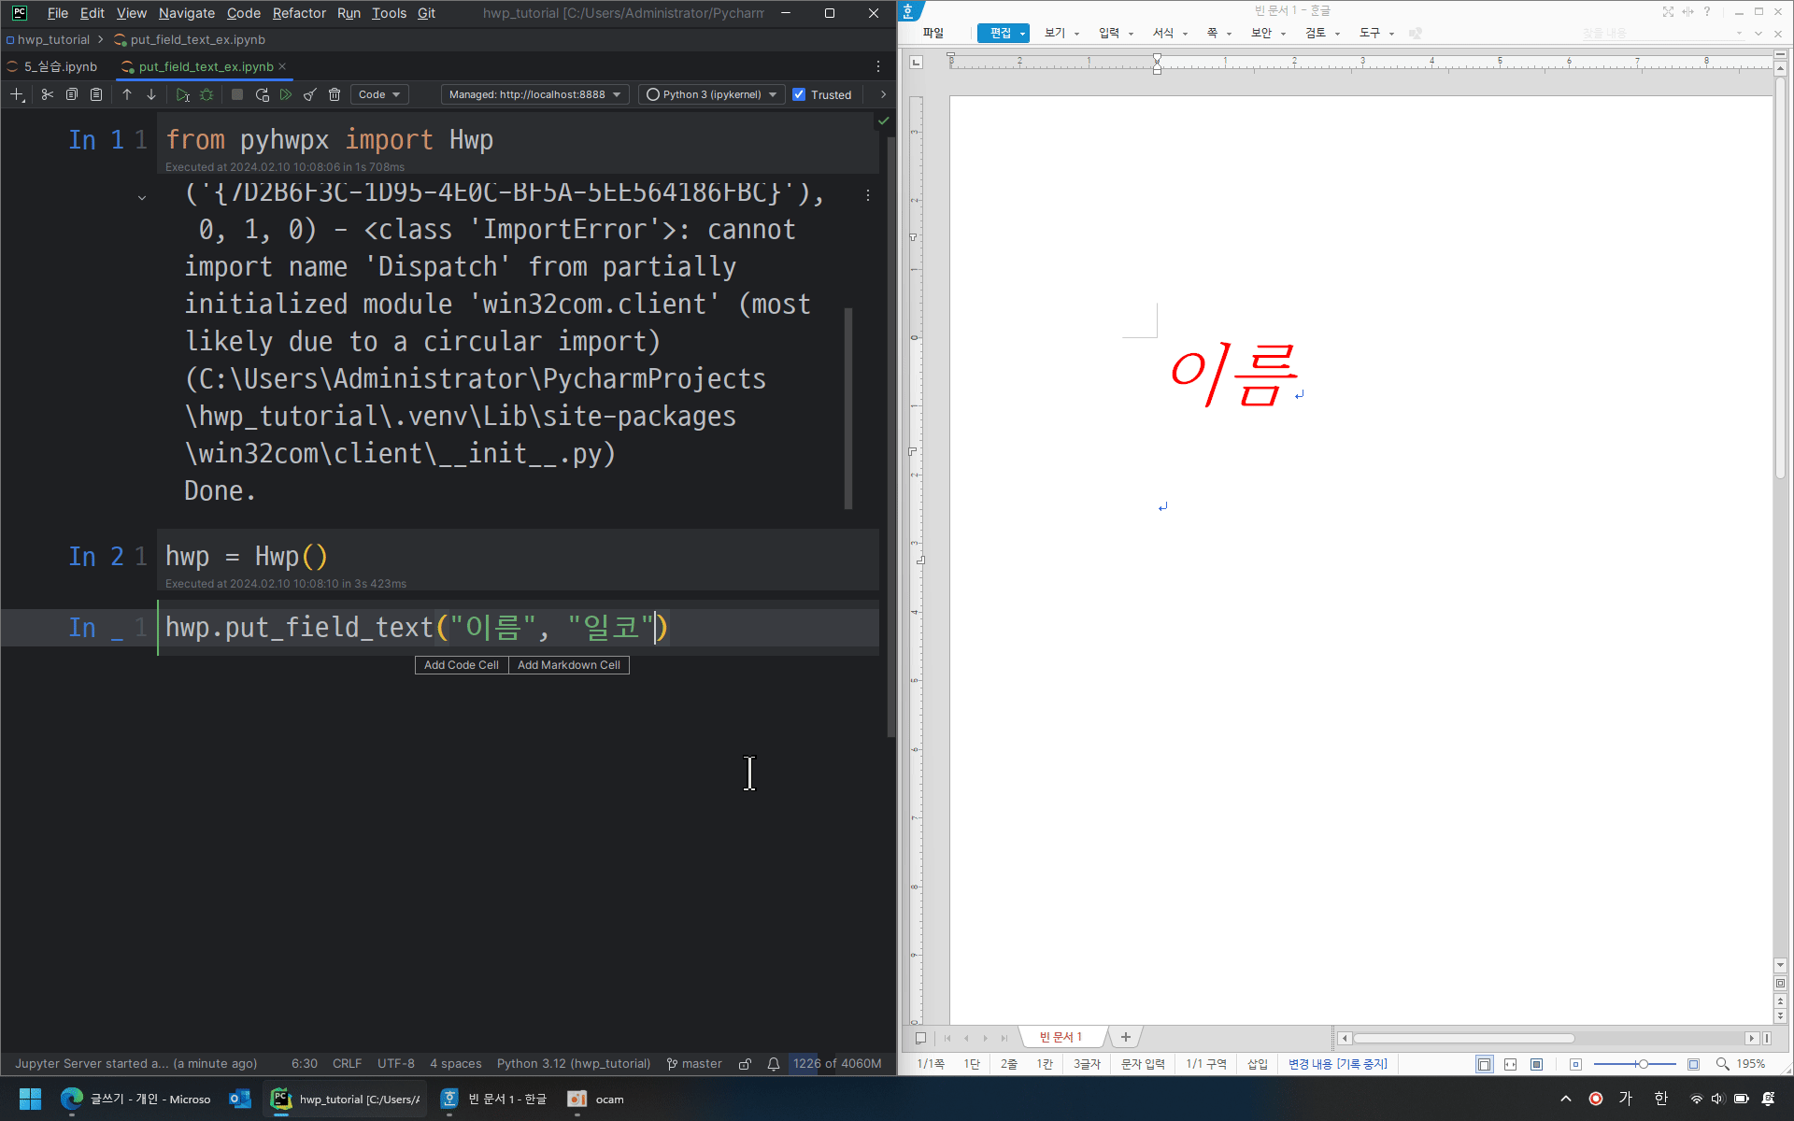Viewport: 1794px width, 1121px height.
Task: Run the current cell and select below
Action: pos(182,94)
